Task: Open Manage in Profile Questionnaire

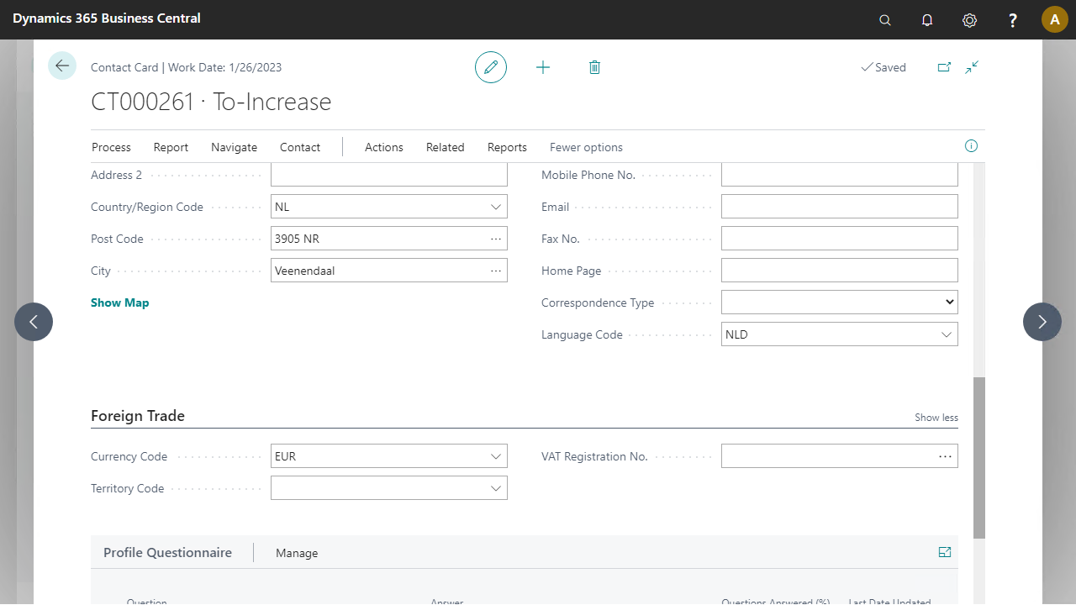Action: pos(297,553)
